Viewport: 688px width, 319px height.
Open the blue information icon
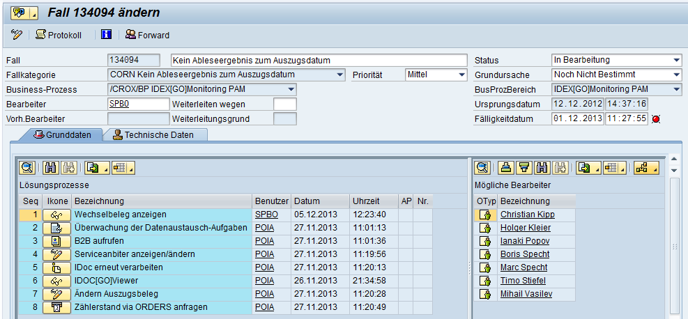[106, 35]
